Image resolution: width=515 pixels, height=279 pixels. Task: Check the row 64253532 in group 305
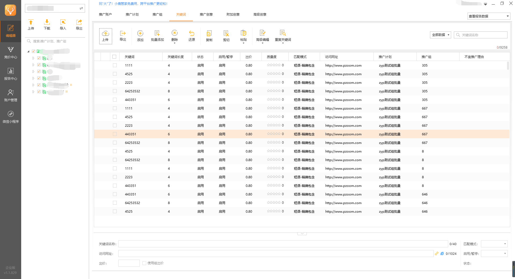pos(115,91)
